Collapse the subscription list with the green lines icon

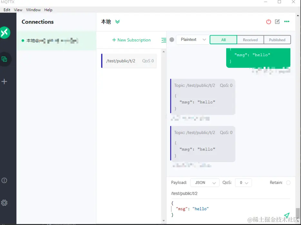click(164, 40)
